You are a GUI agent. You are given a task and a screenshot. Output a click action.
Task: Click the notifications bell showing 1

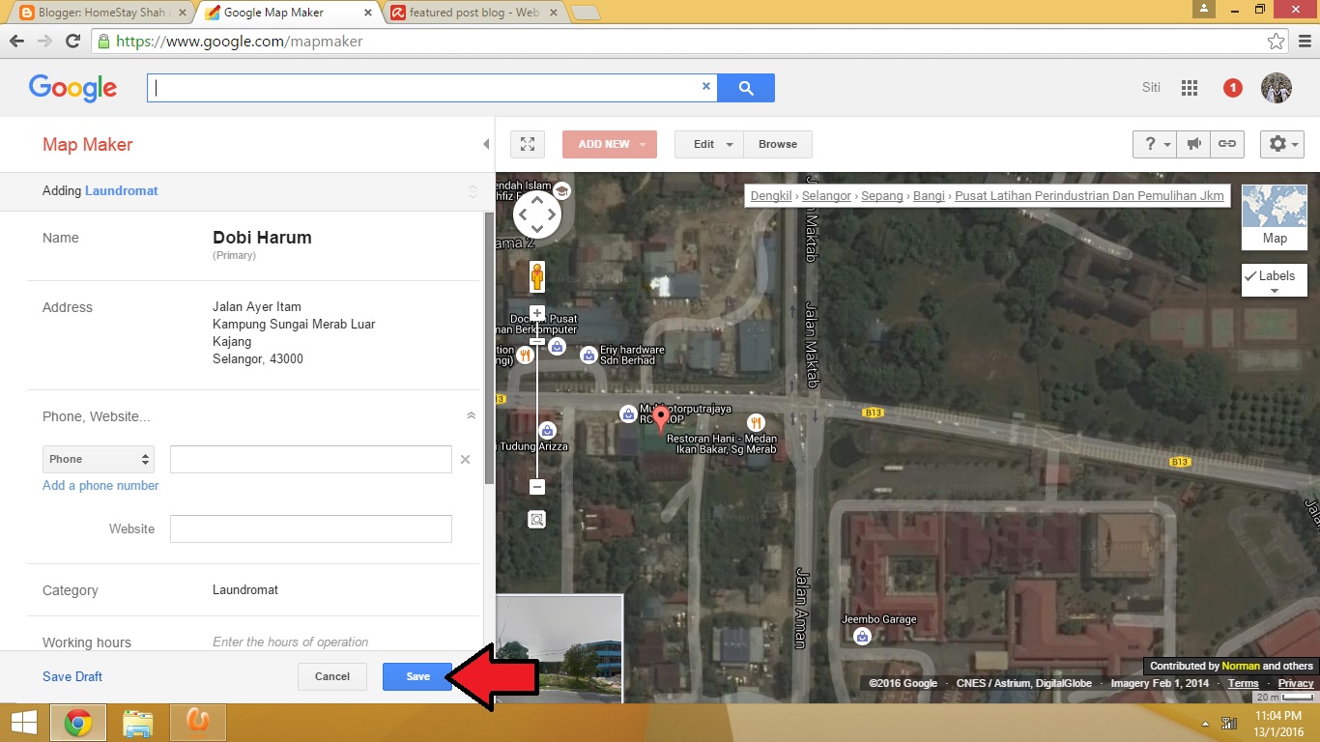coord(1232,87)
